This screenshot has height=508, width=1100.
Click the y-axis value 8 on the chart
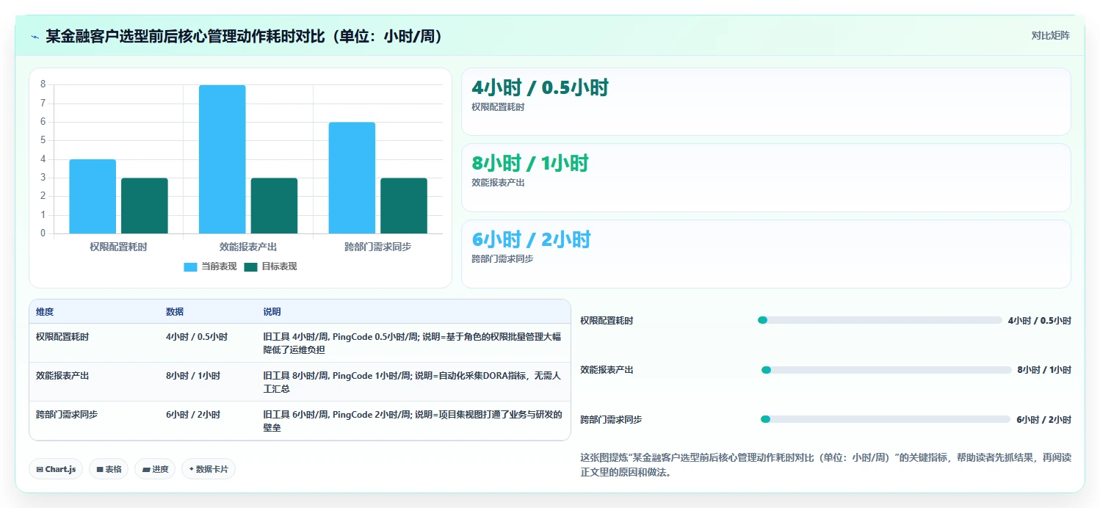[x=43, y=84]
